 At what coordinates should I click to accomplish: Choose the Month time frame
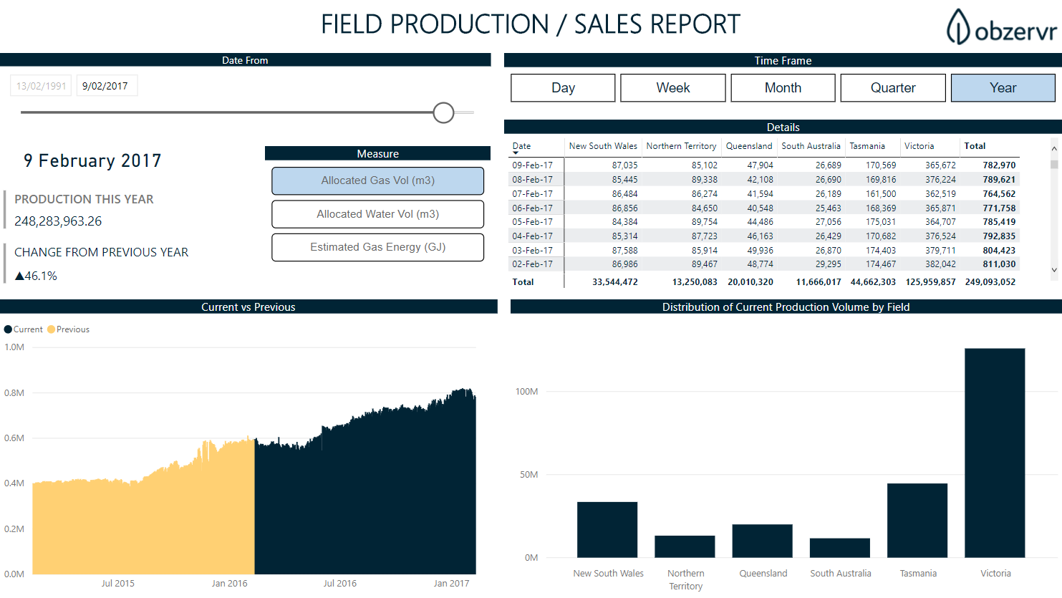click(783, 88)
